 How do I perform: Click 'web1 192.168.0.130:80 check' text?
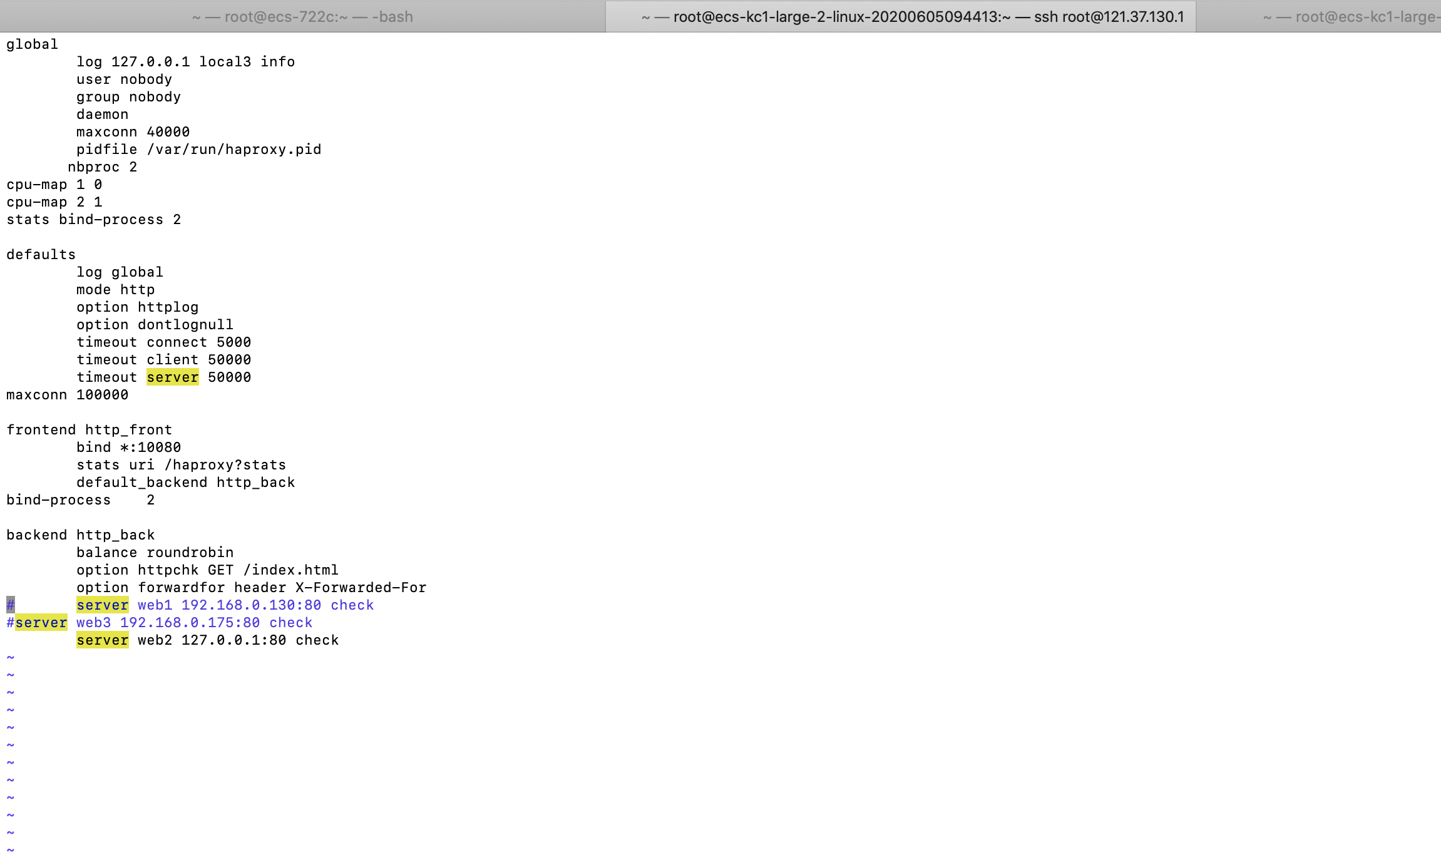tap(255, 605)
